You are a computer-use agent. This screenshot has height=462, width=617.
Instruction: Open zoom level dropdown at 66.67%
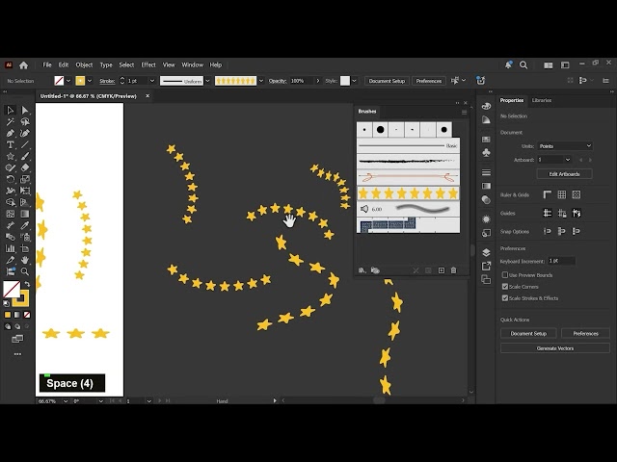tap(66, 401)
